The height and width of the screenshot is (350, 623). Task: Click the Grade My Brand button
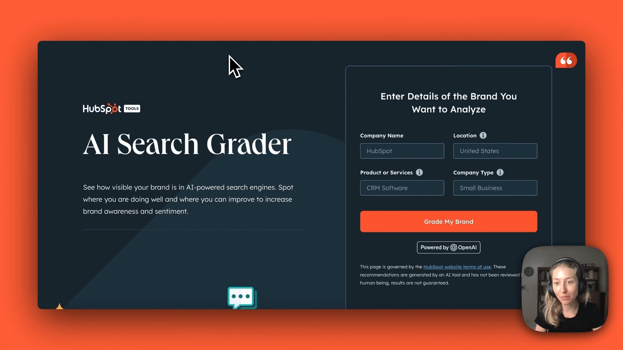[448, 221]
